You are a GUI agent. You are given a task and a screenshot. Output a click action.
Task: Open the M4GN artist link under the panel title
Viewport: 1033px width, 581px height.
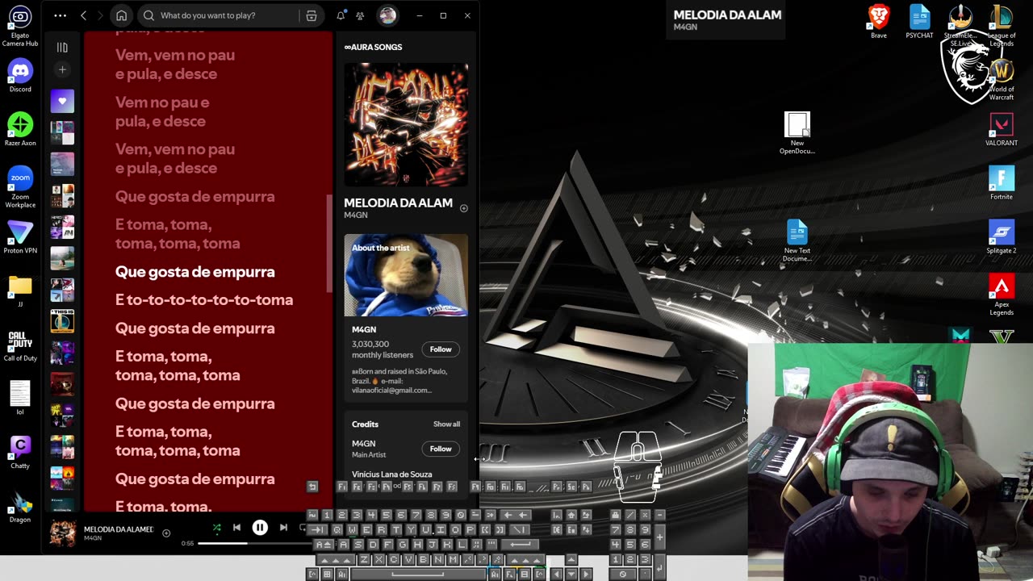(356, 215)
